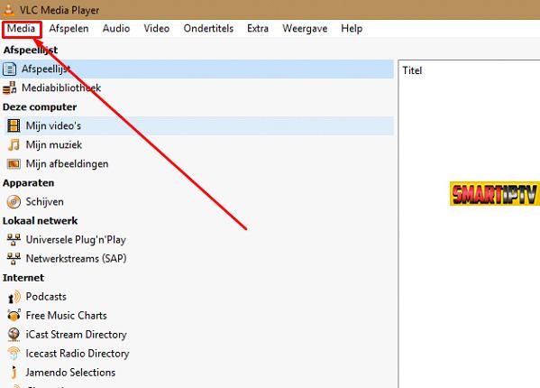Open the Media menu
The width and height of the screenshot is (540, 388).
pyautogui.click(x=22, y=29)
